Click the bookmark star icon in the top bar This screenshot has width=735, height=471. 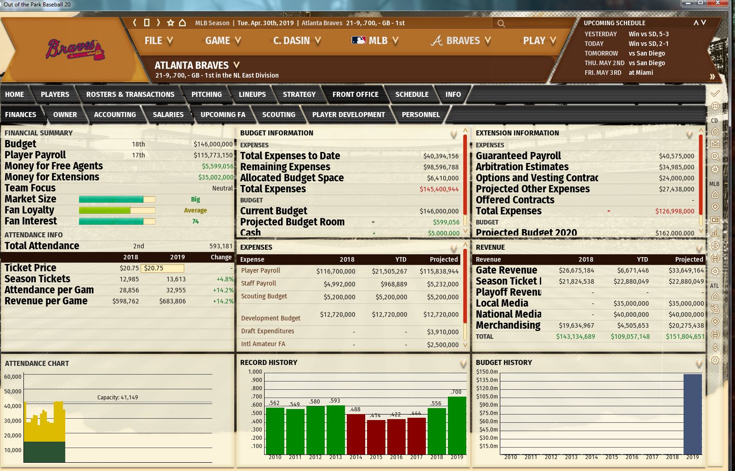170,22
